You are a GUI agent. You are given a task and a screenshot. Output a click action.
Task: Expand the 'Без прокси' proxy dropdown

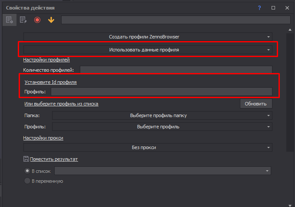pos(147,147)
